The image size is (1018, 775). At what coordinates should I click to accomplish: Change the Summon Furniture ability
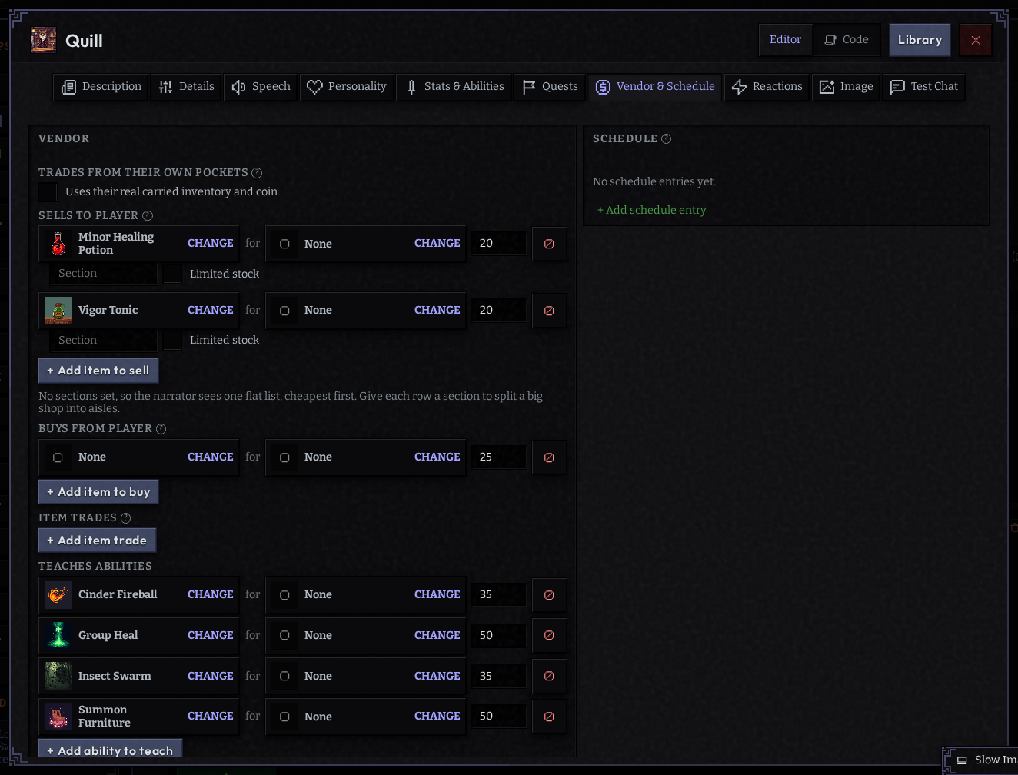(210, 716)
